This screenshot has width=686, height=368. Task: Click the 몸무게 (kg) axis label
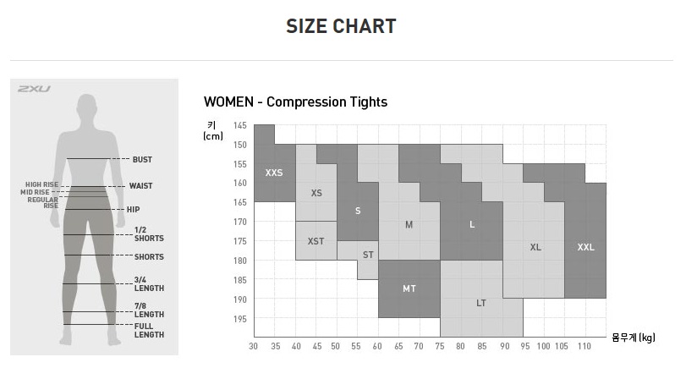click(x=634, y=337)
